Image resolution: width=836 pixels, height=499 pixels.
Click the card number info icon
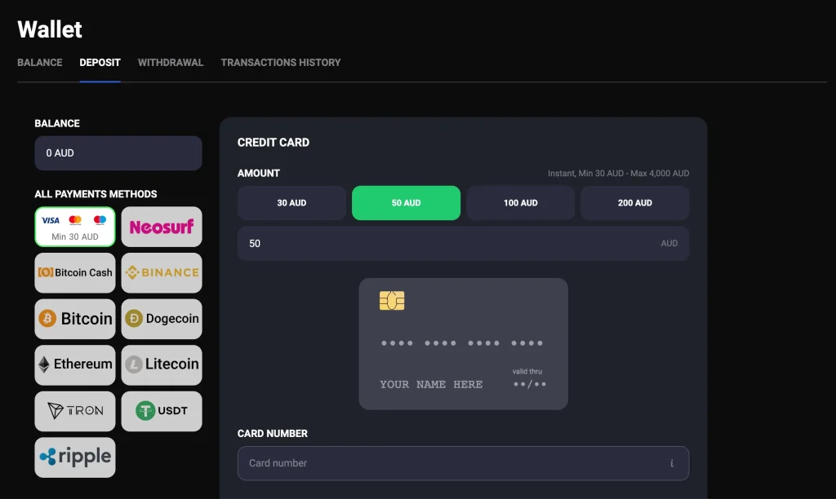tap(671, 463)
